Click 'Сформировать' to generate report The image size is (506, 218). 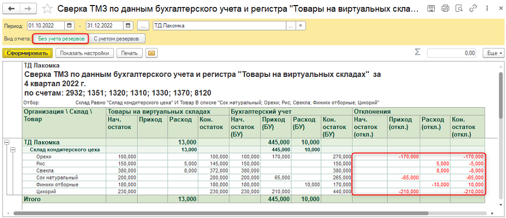(x=27, y=53)
